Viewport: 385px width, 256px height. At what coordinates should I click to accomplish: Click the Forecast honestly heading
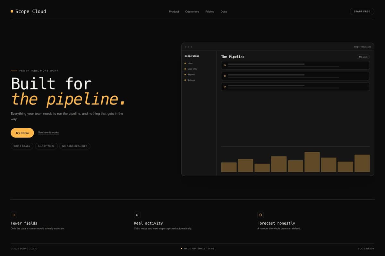pyautogui.click(x=276, y=223)
